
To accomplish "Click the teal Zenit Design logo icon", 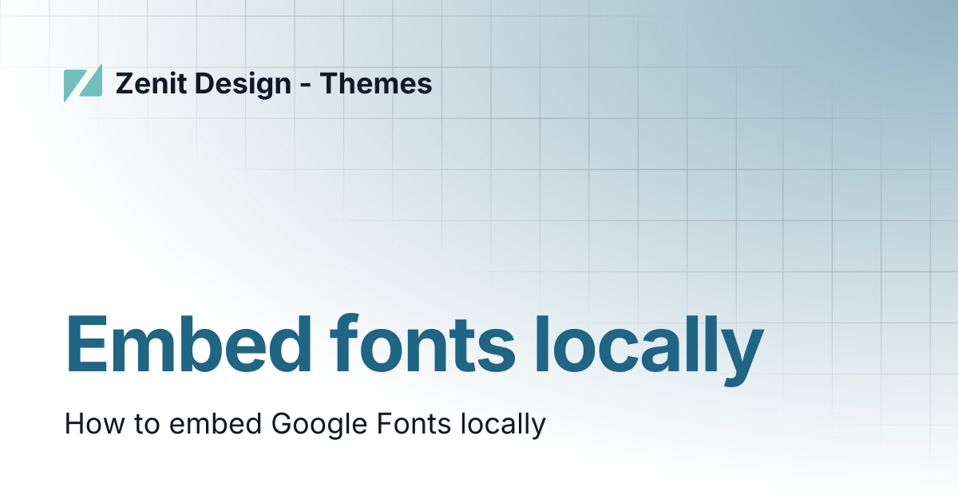I will pos(83,83).
